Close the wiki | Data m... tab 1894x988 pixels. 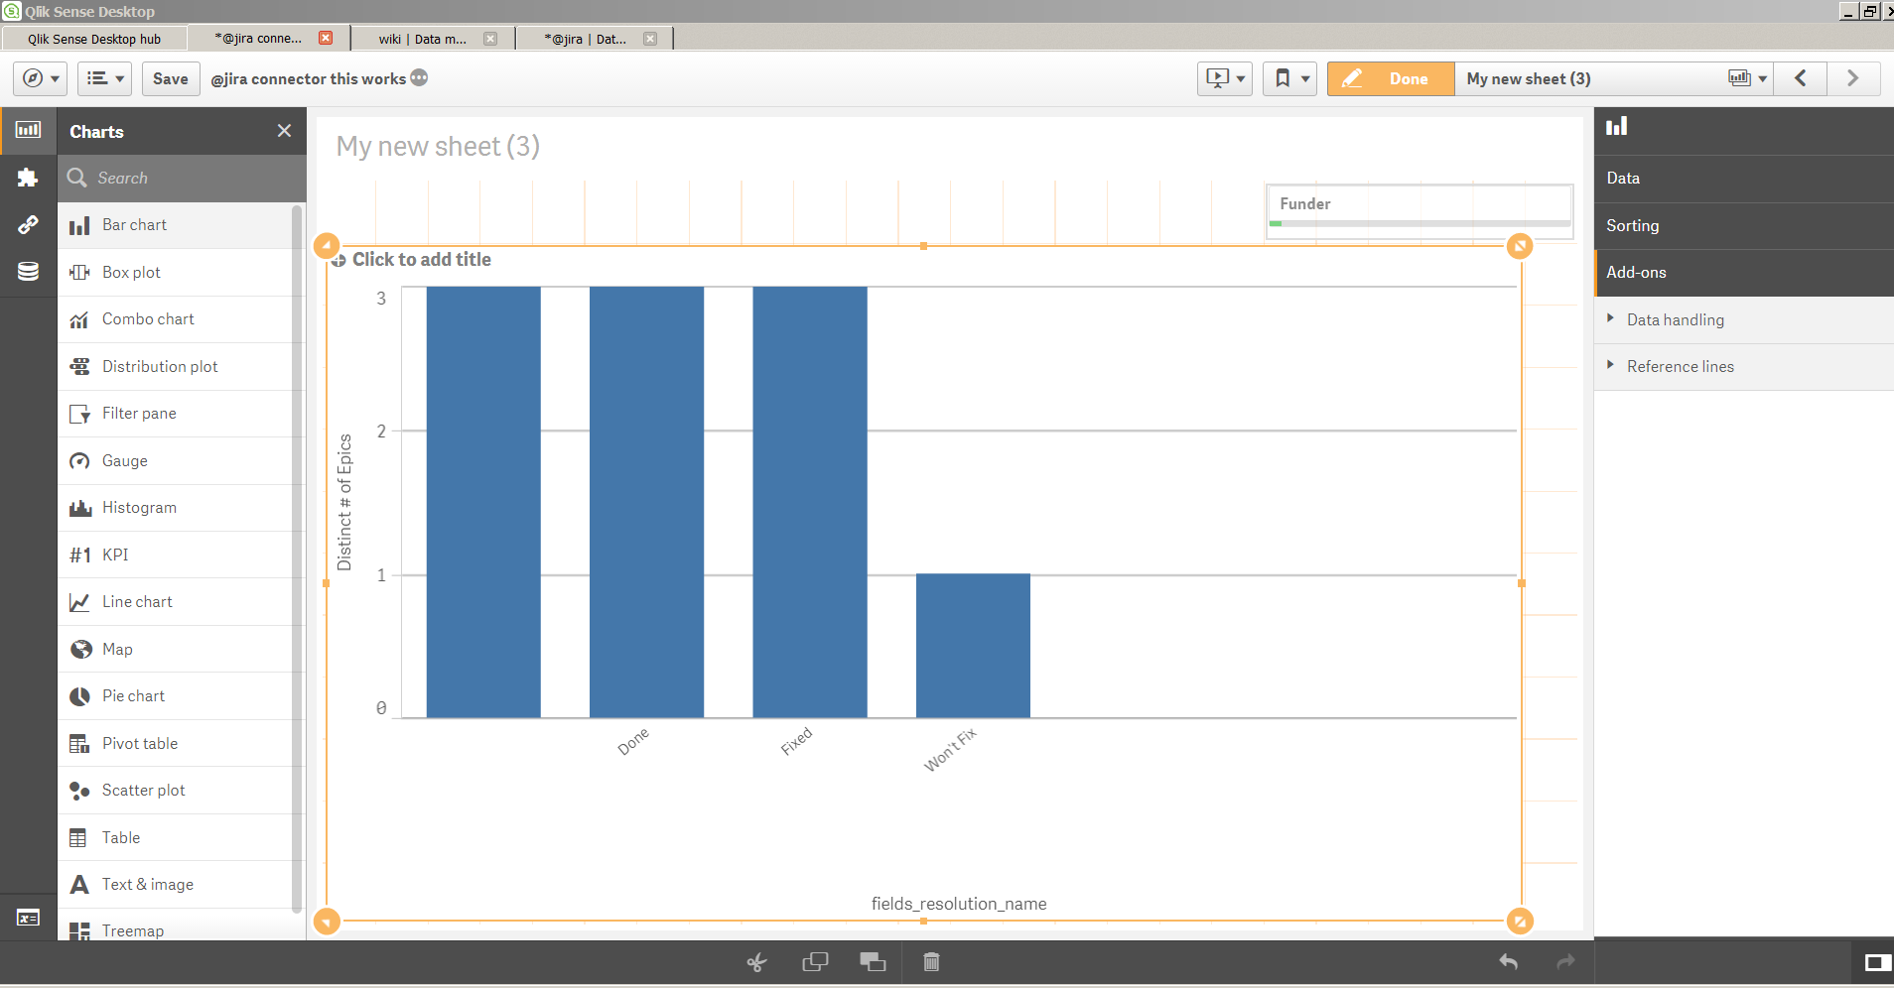[x=490, y=39]
